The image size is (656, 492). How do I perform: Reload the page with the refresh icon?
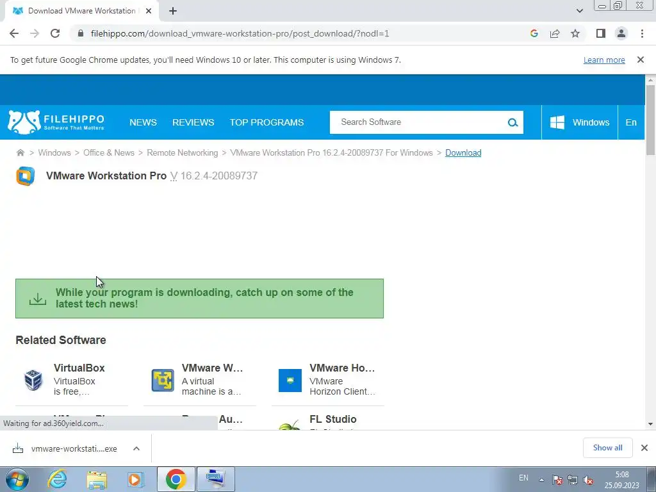(55, 33)
